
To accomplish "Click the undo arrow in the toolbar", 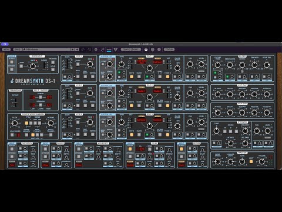I will (83, 49).
